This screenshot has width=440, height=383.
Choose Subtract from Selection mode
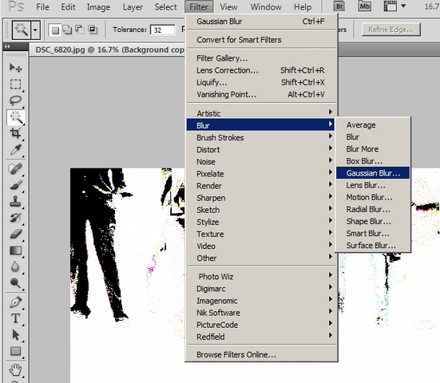pyautogui.click(x=80, y=30)
